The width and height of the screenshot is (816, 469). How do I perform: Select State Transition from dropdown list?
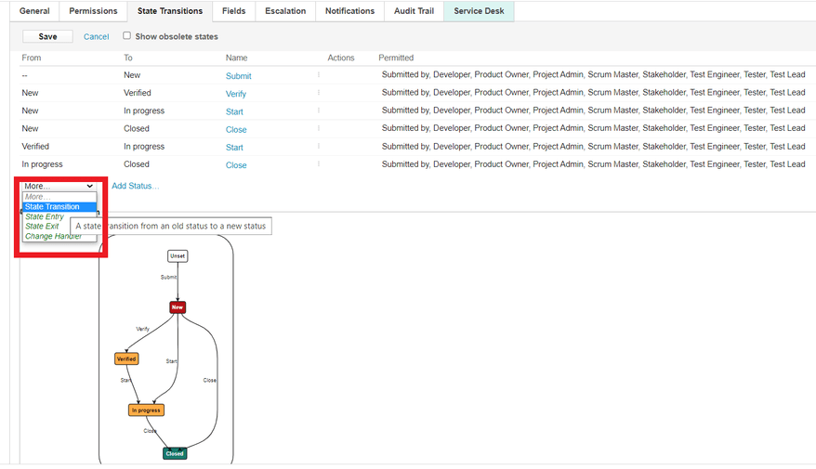53,207
